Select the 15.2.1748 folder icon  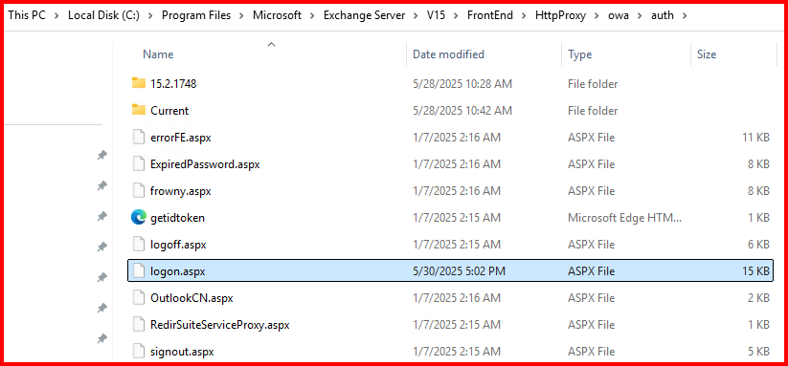coord(139,83)
